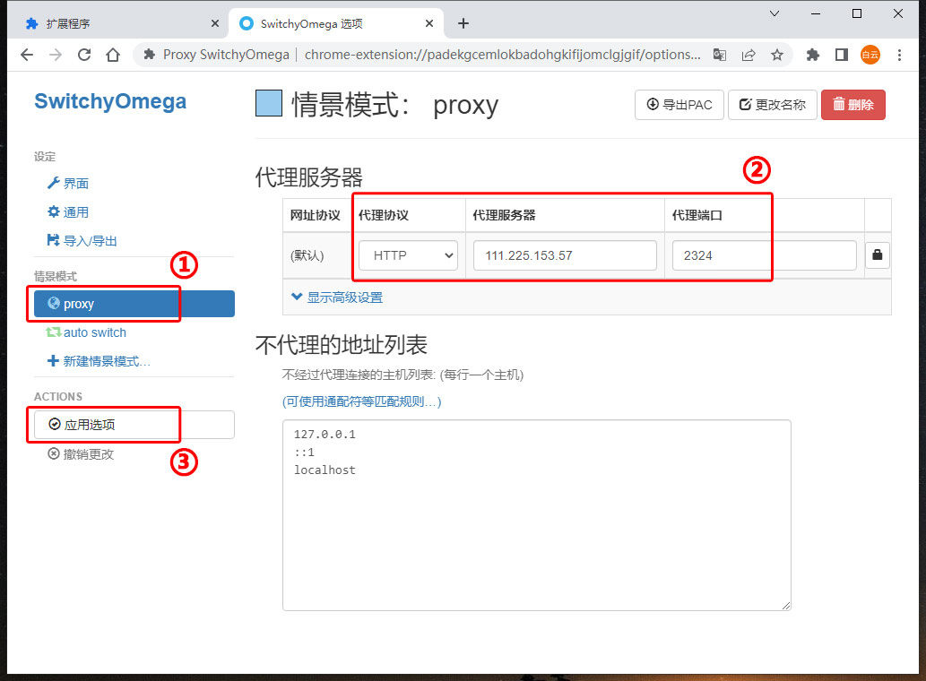Open 导入/导出 import export page
Screen dimensions: 926x681
click(82, 241)
